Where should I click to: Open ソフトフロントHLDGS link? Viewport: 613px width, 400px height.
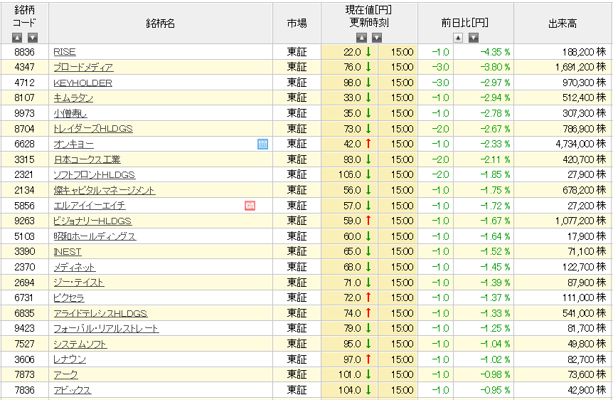94,175
